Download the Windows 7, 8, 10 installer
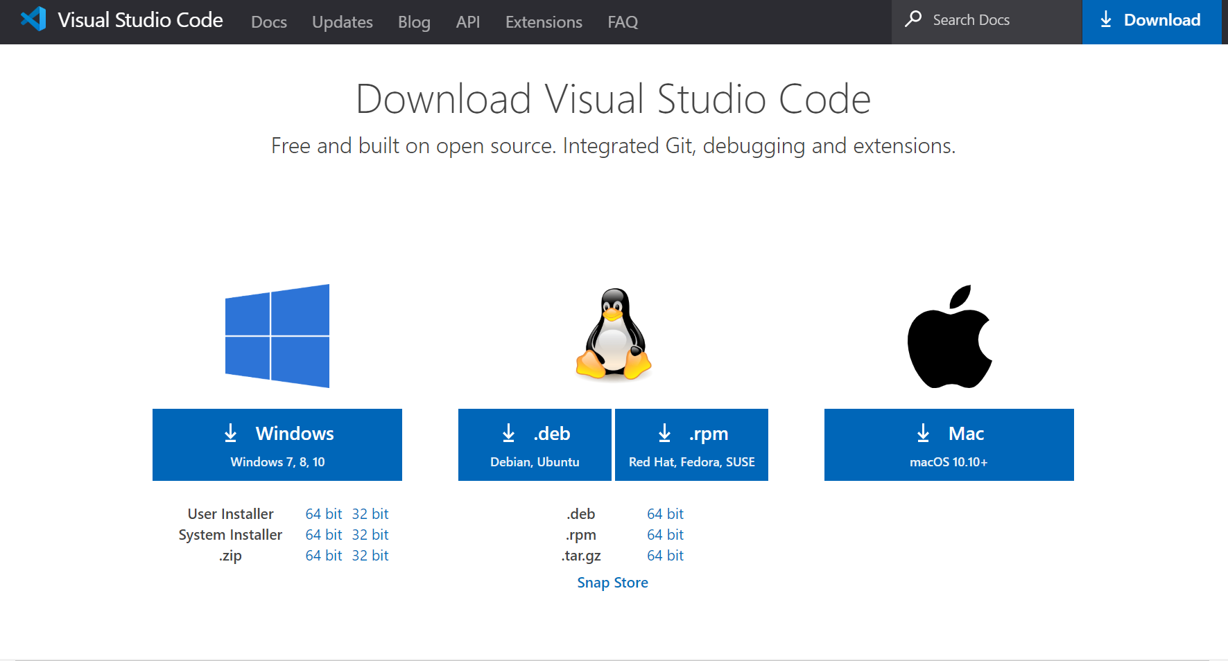This screenshot has height=661, width=1228. pyautogui.click(x=277, y=445)
